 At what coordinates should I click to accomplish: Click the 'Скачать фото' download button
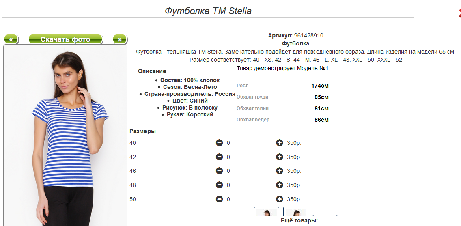point(65,39)
